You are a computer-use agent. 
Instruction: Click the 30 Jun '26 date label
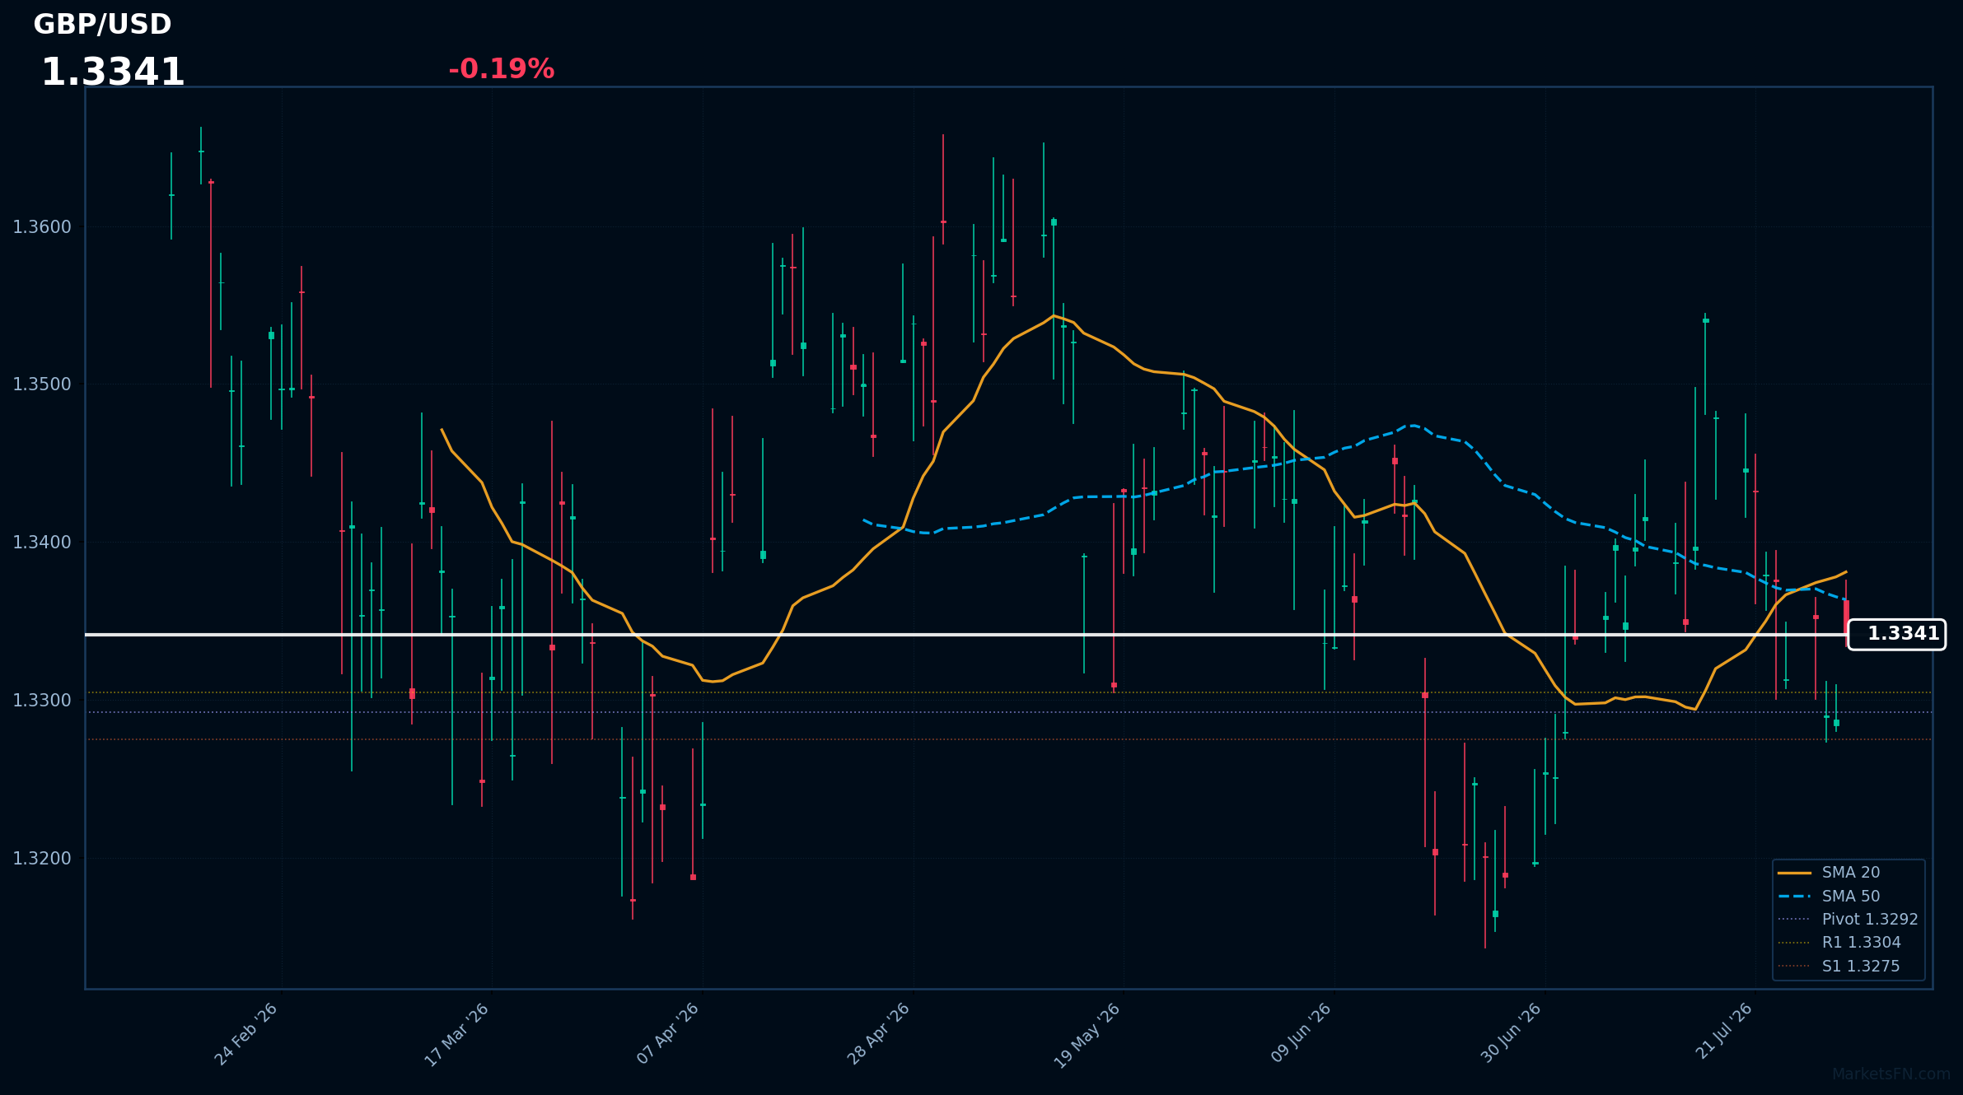pyautogui.click(x=1511, y=1033)
